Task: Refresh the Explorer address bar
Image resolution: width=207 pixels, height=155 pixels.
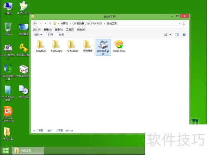Action: [184, 24]
